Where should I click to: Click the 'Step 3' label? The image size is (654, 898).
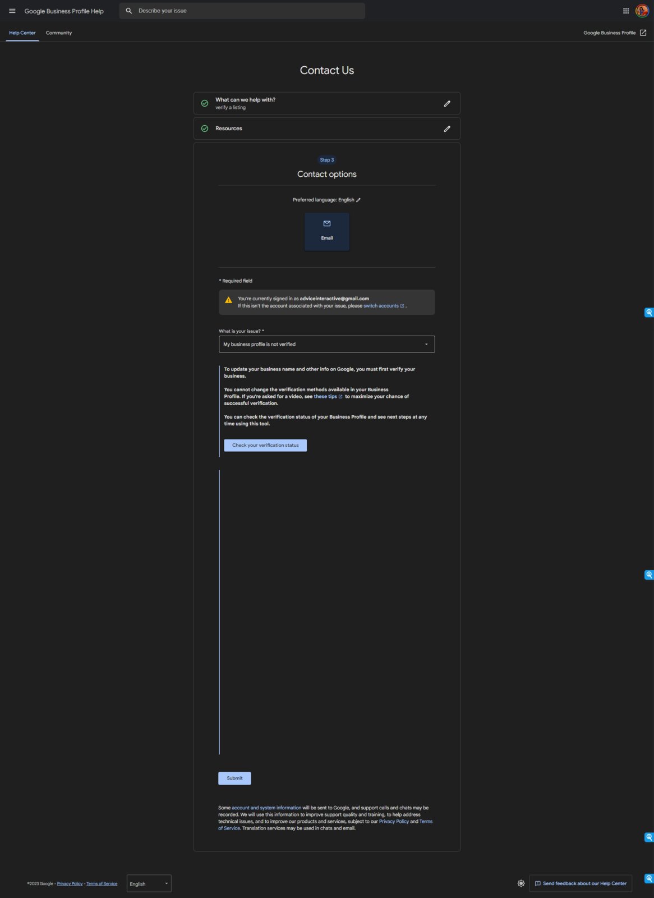[x=327, y=160]
